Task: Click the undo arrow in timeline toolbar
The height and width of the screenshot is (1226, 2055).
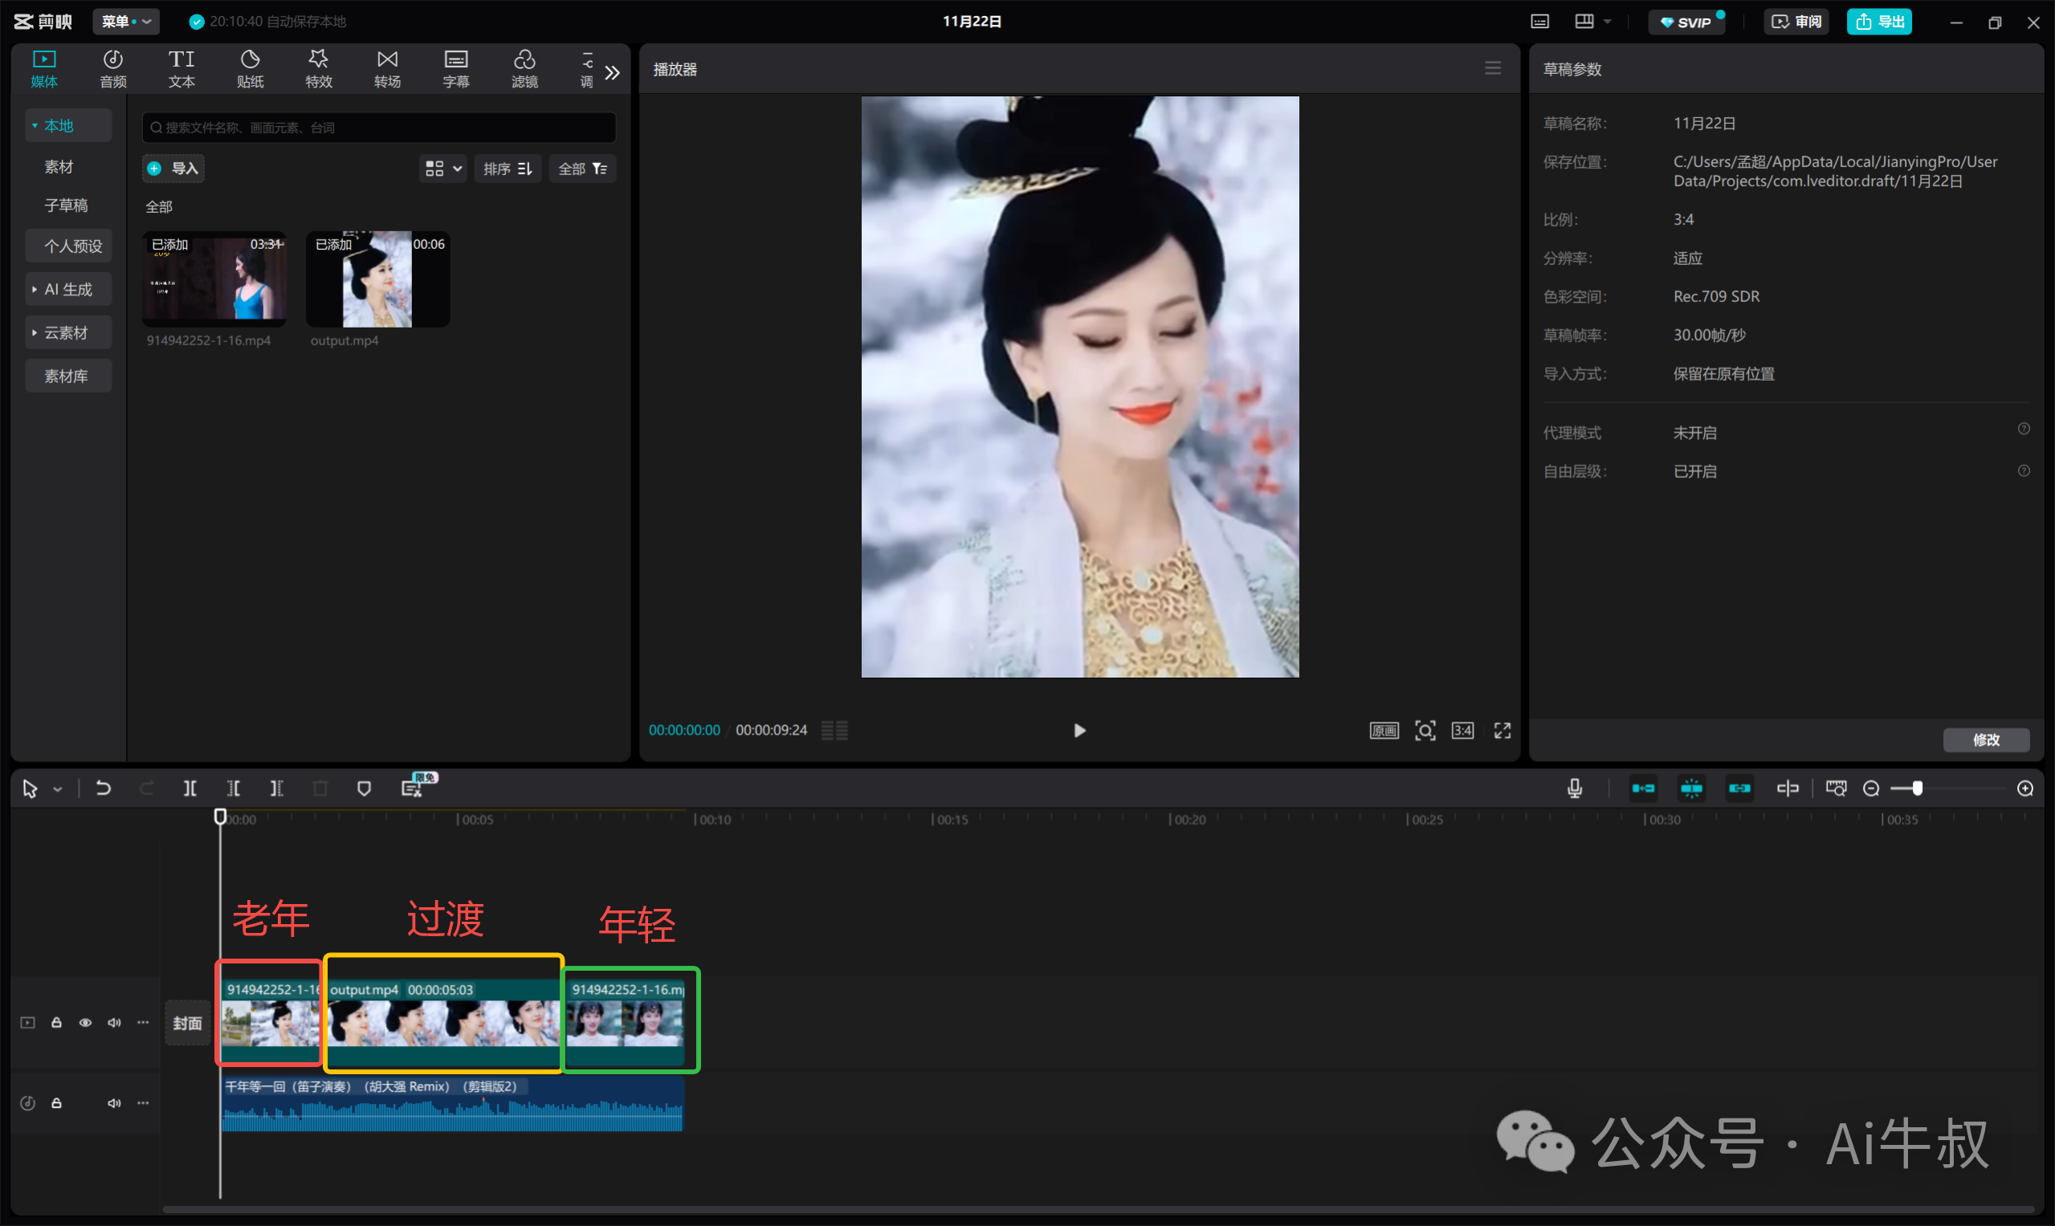Action: pyautogui.click(x=104, y=788)
